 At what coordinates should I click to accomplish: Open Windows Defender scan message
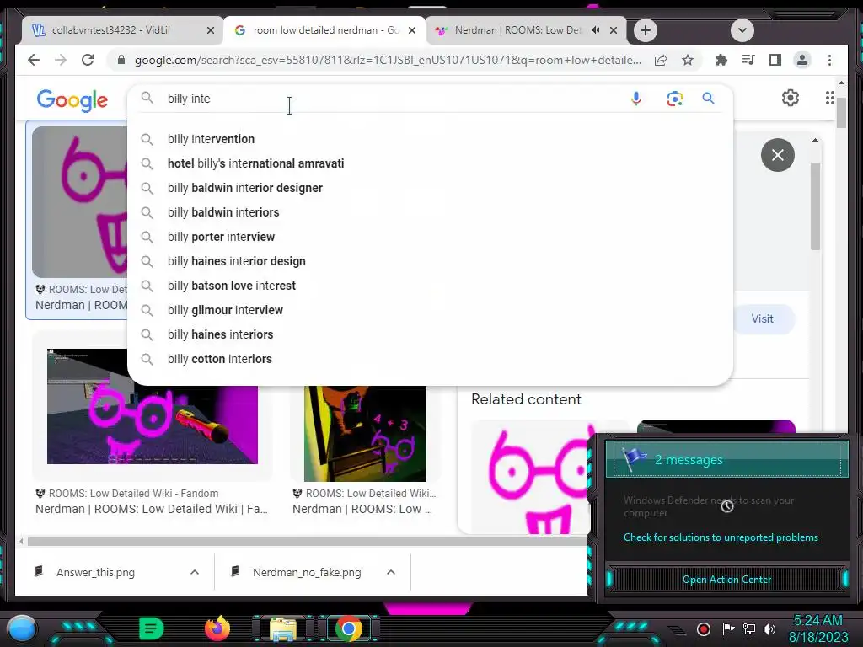[708, 506]
